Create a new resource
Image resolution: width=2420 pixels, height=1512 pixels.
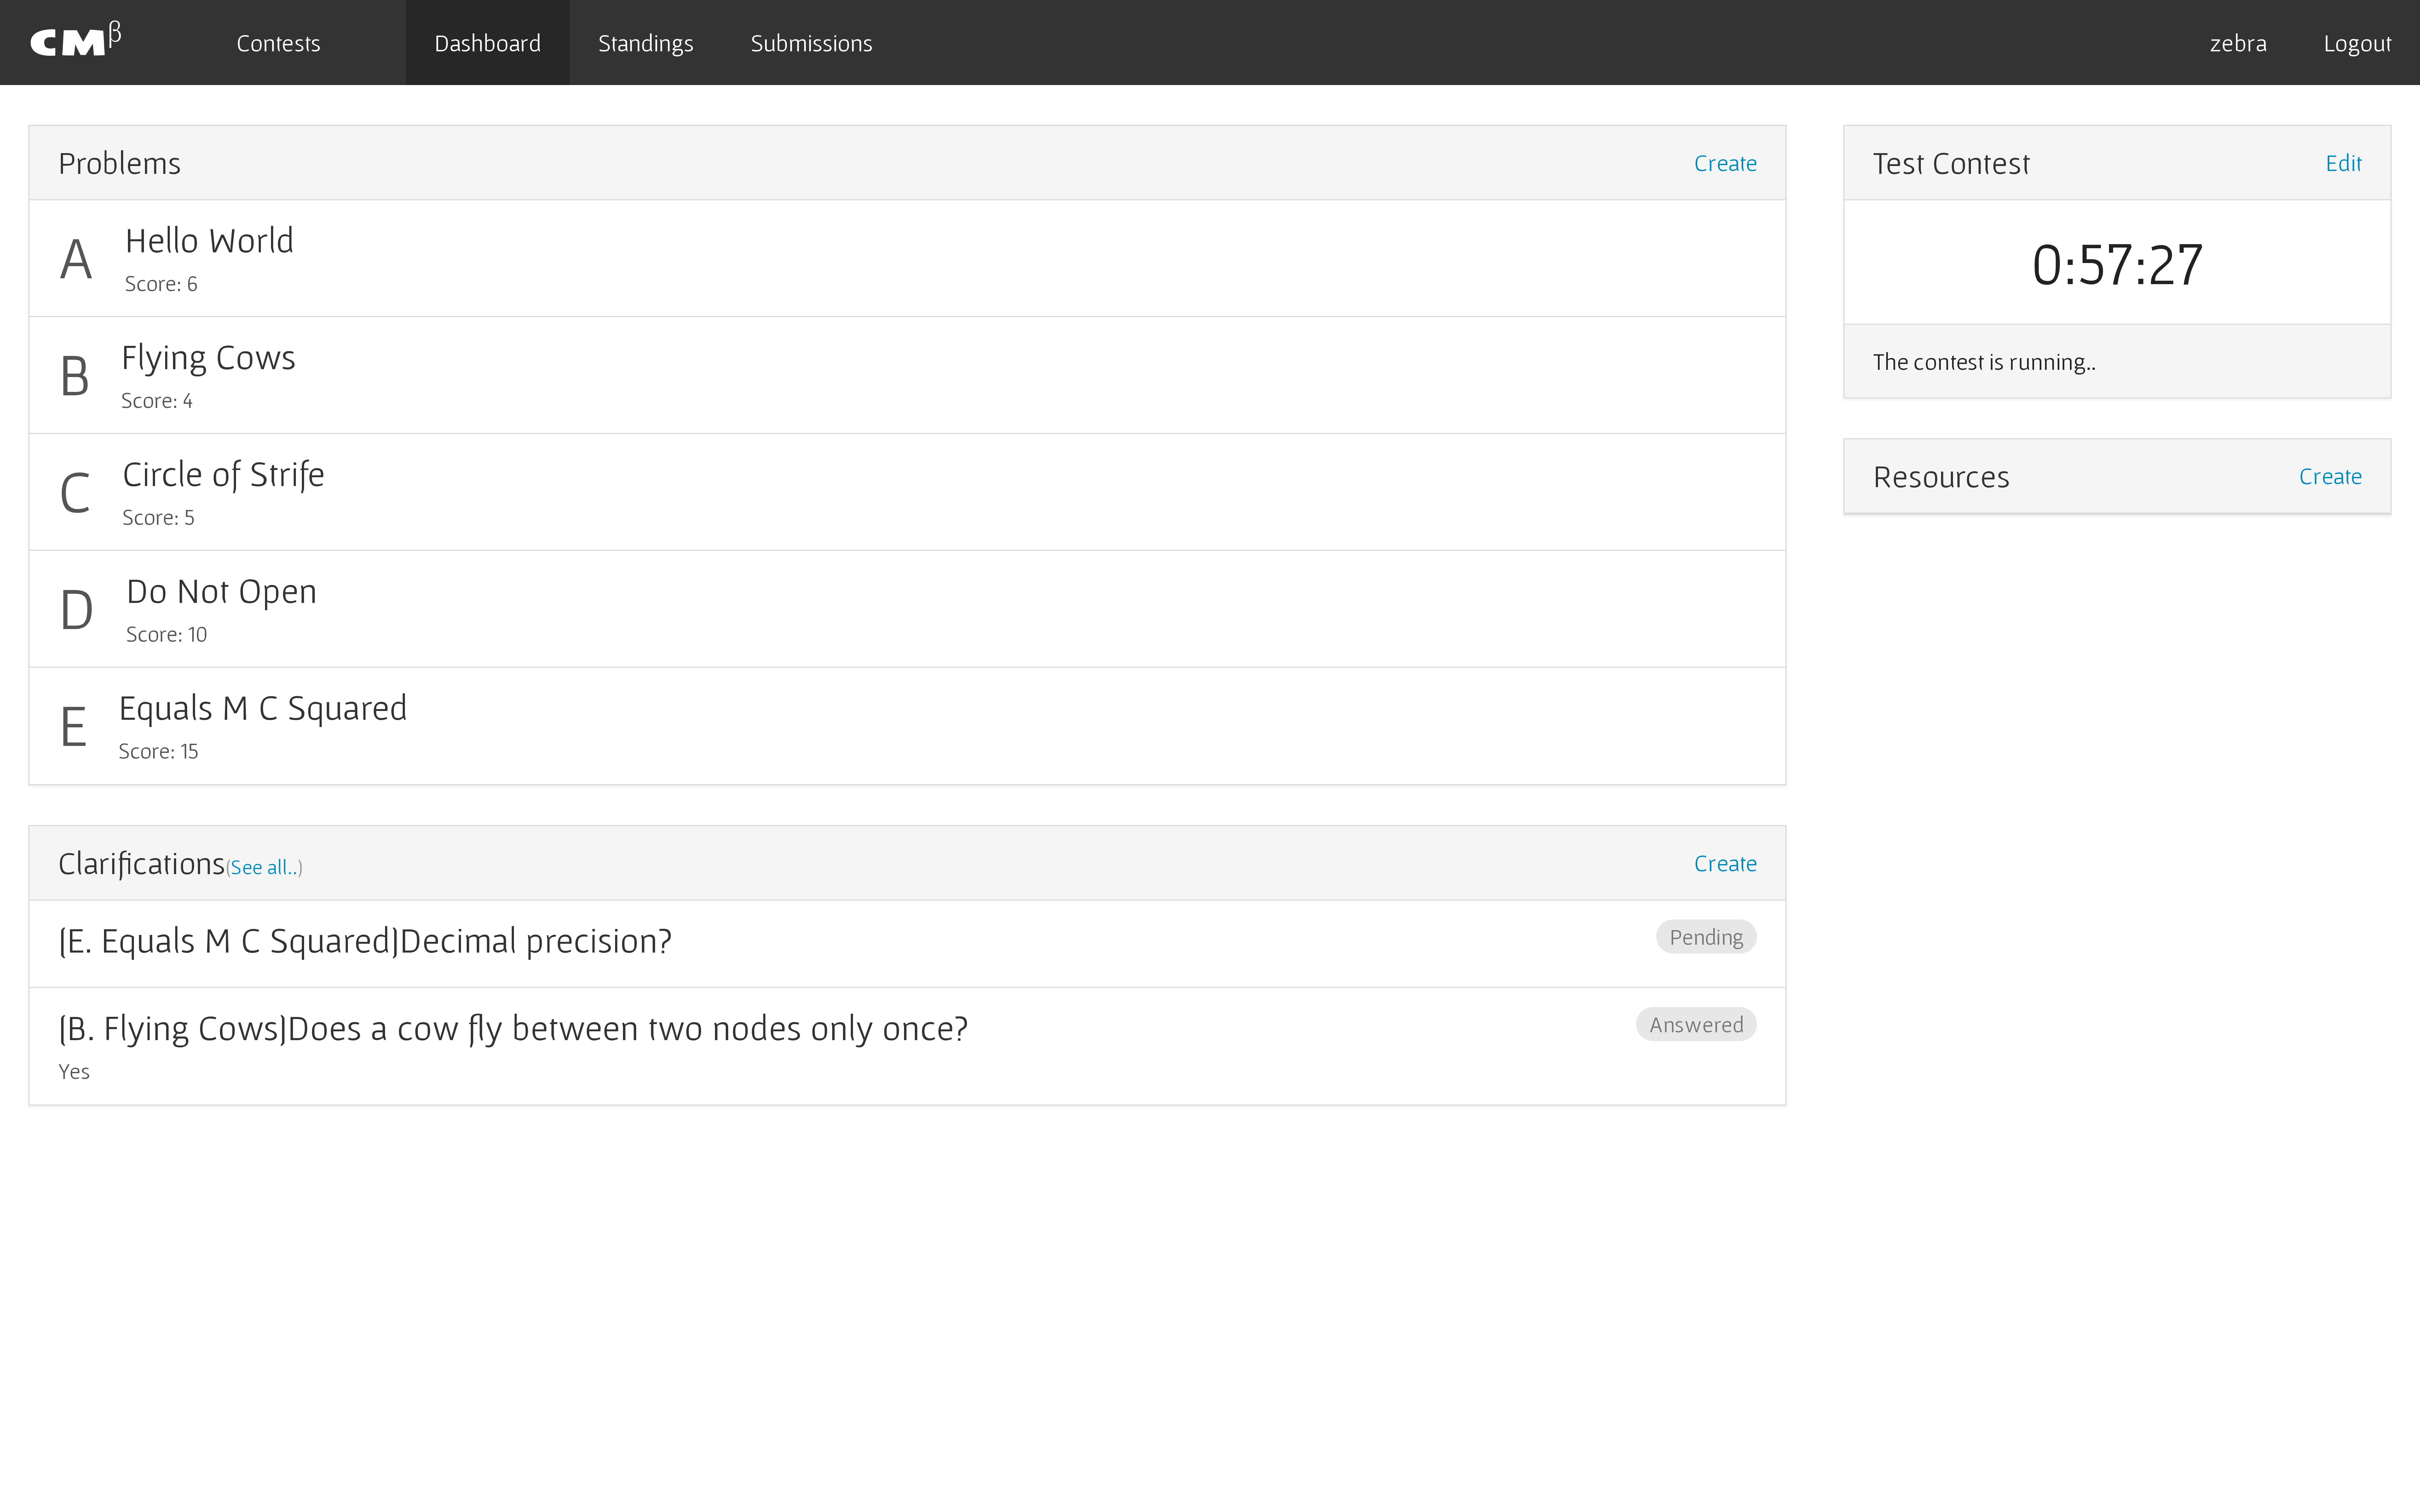point(2329,476)
